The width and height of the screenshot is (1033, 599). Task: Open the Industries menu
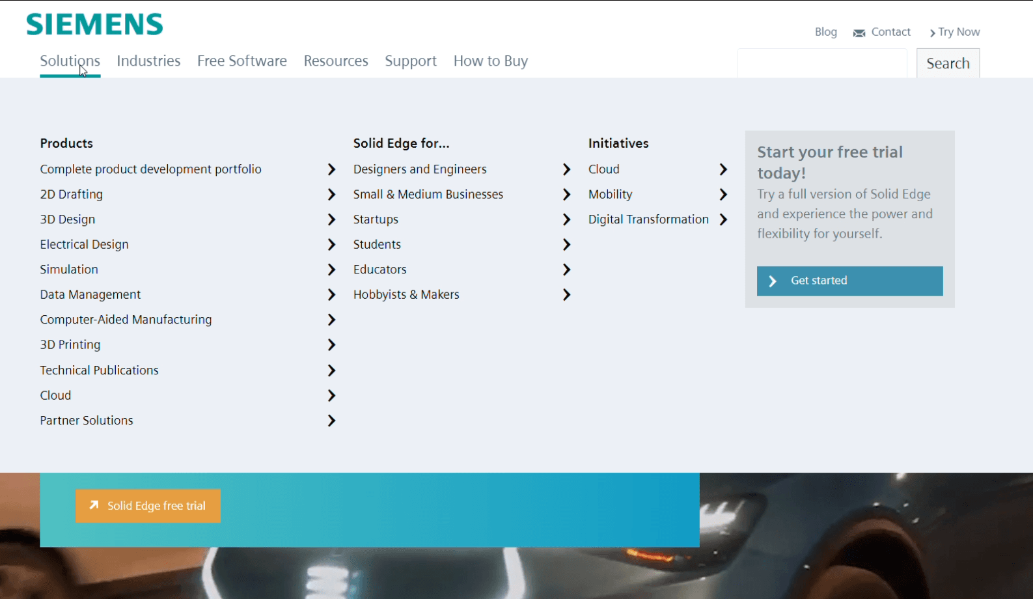coord(148,61)
